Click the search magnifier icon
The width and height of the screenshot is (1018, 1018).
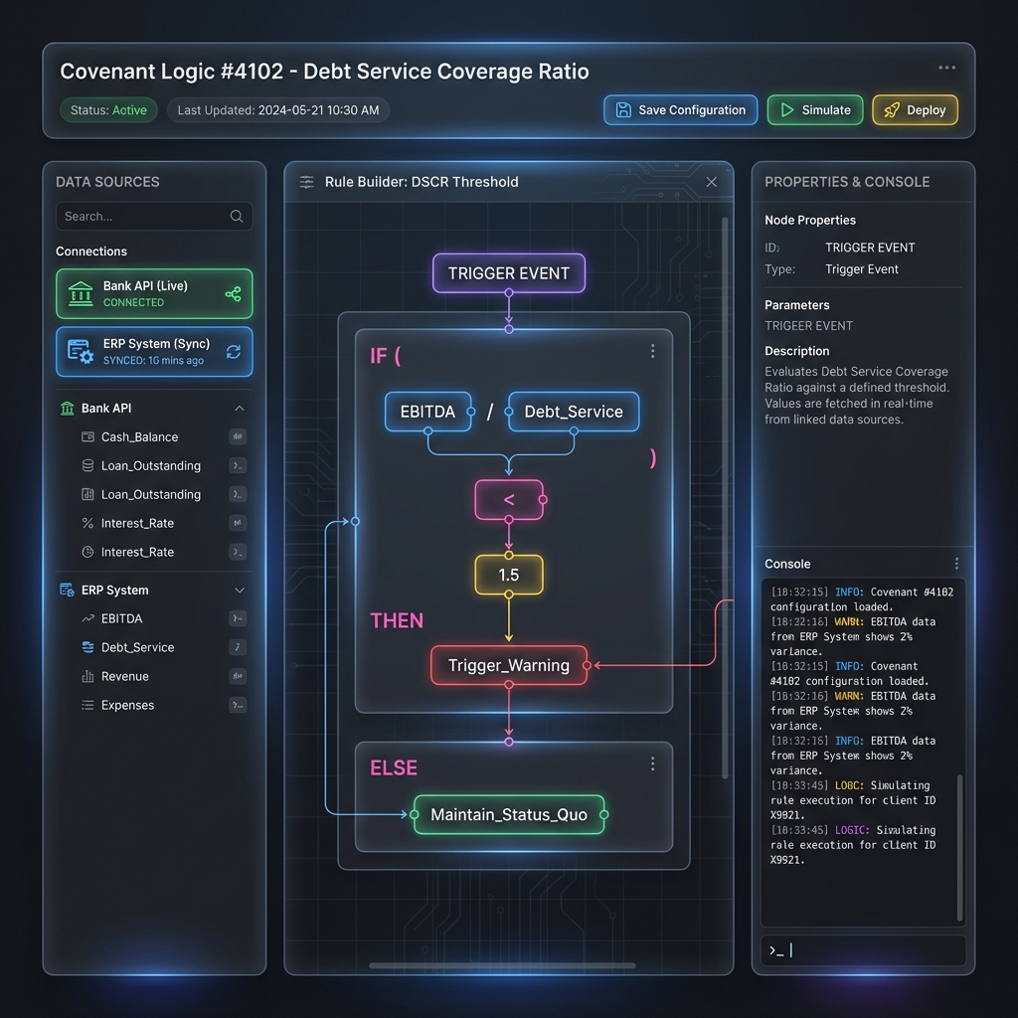pos(237,216)
